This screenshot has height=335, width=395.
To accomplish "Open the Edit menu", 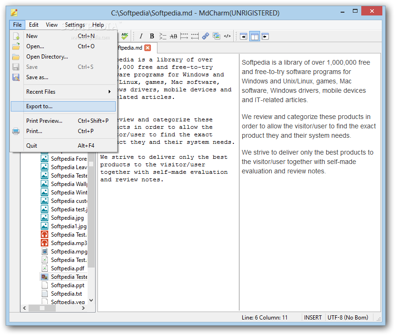I will click(x=34, y=25).
